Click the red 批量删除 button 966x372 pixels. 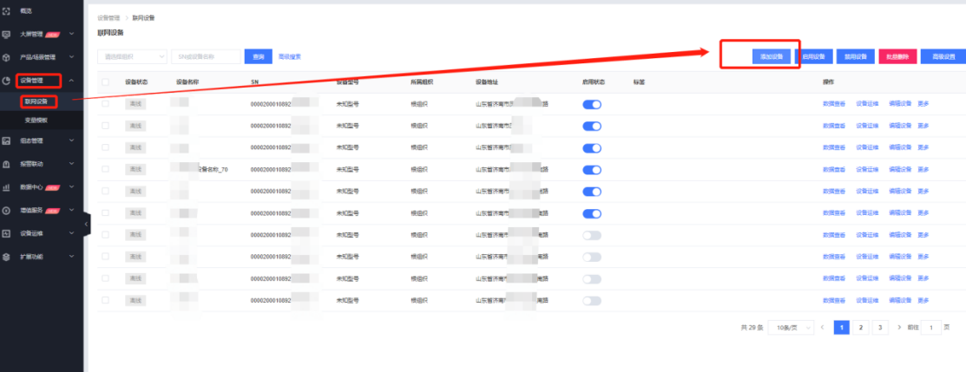coord(897,56)
